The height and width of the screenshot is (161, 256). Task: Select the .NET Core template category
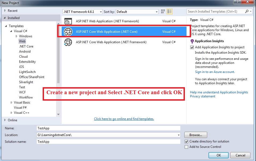point(26,46)
